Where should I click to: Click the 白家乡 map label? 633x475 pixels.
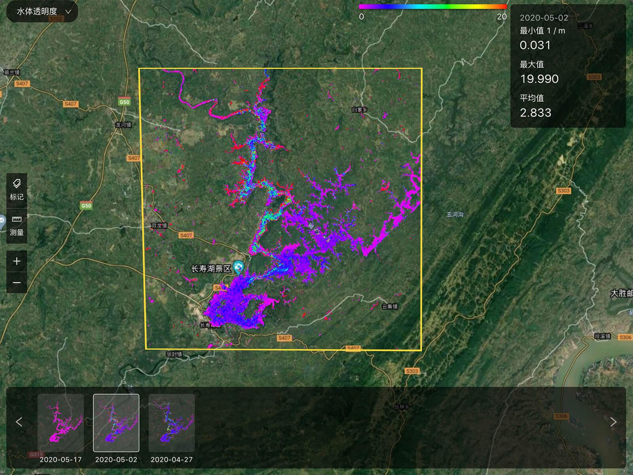point(360,110)
